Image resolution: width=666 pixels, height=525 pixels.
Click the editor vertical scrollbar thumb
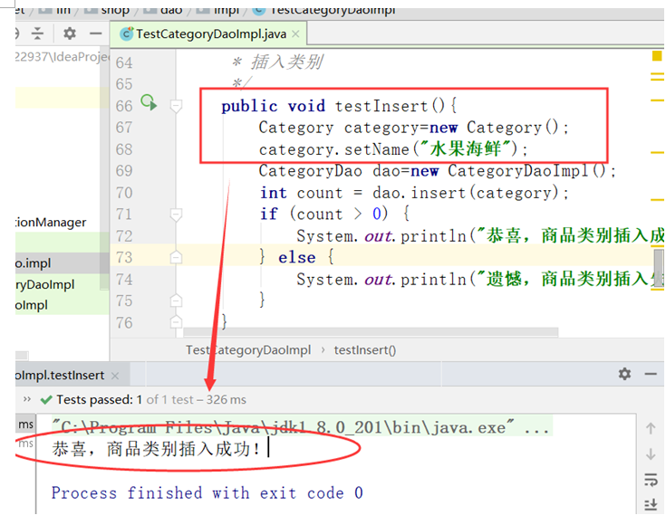coord(659,268)
